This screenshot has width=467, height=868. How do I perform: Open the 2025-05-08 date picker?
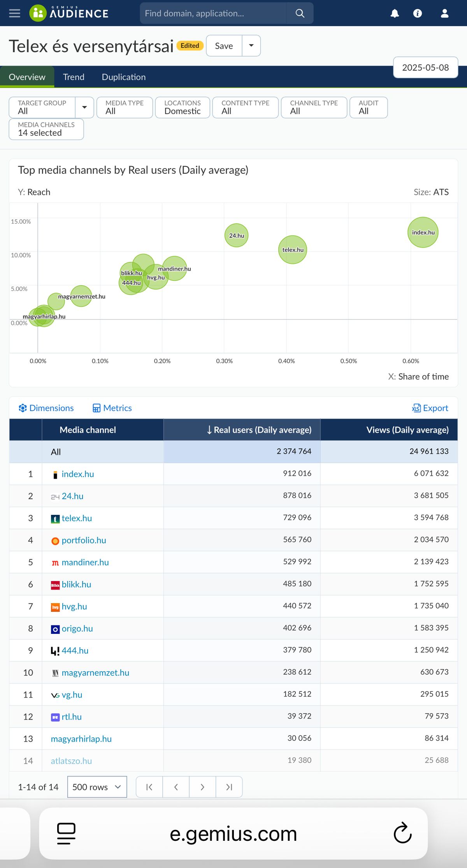tap(425, 67)
